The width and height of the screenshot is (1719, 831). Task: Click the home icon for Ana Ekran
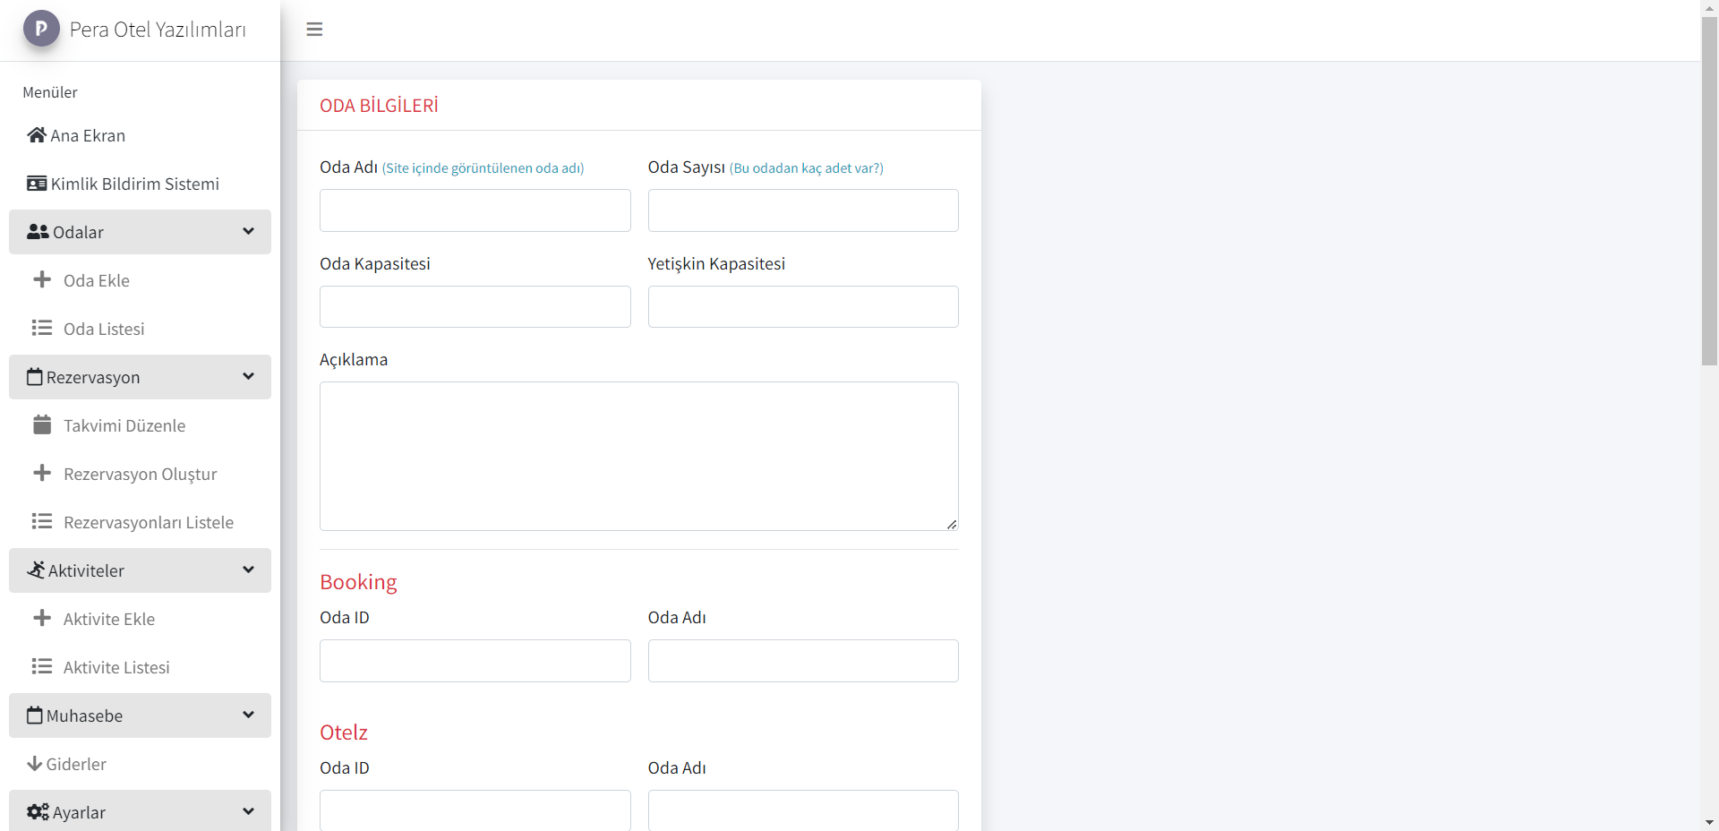(x=37, y=135)
